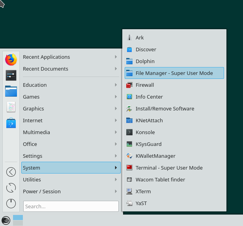Click the Wacom Tablet finder icon
Viewport: 243px width, 226px height.
coord(129,179)
